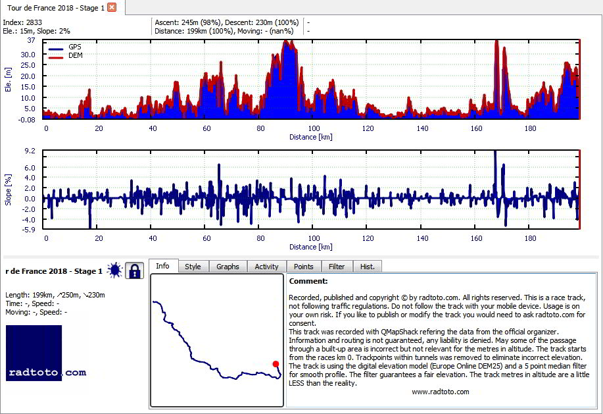
Task: Open the Style tab
Action: (193, 267)
